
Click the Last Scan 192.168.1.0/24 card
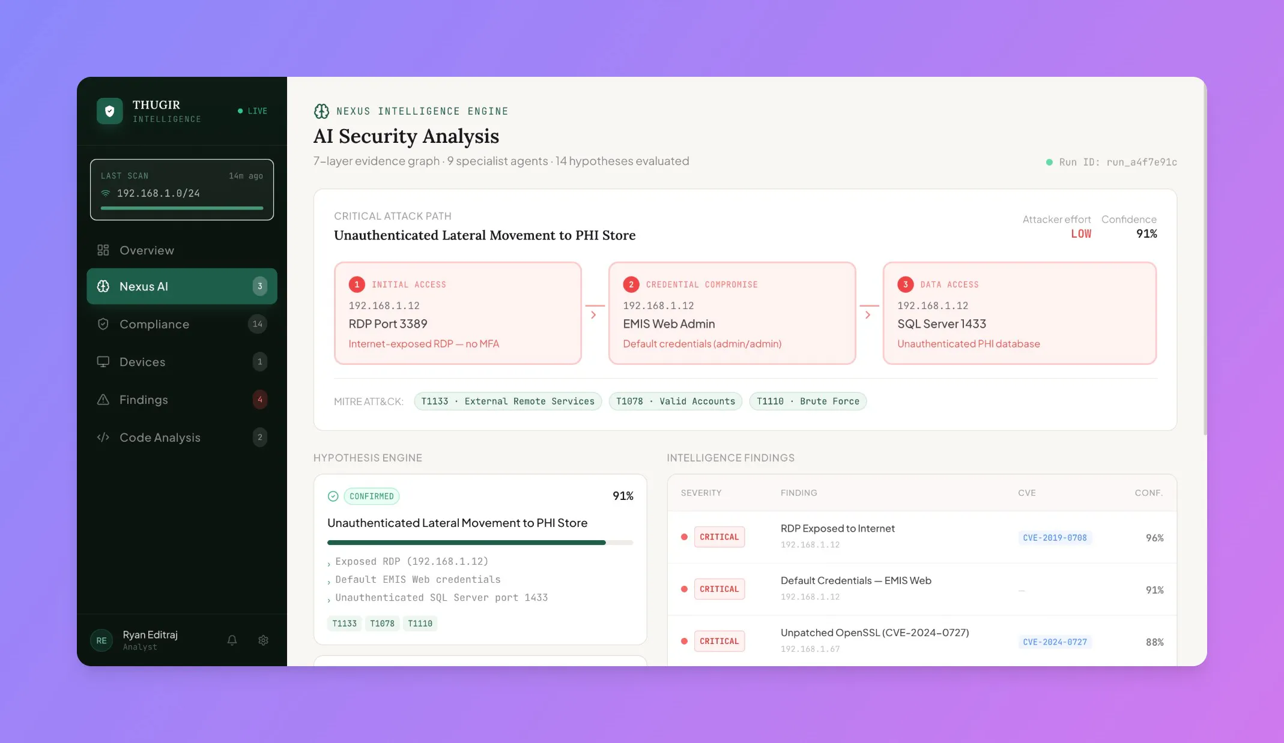(x=182, y=190)
